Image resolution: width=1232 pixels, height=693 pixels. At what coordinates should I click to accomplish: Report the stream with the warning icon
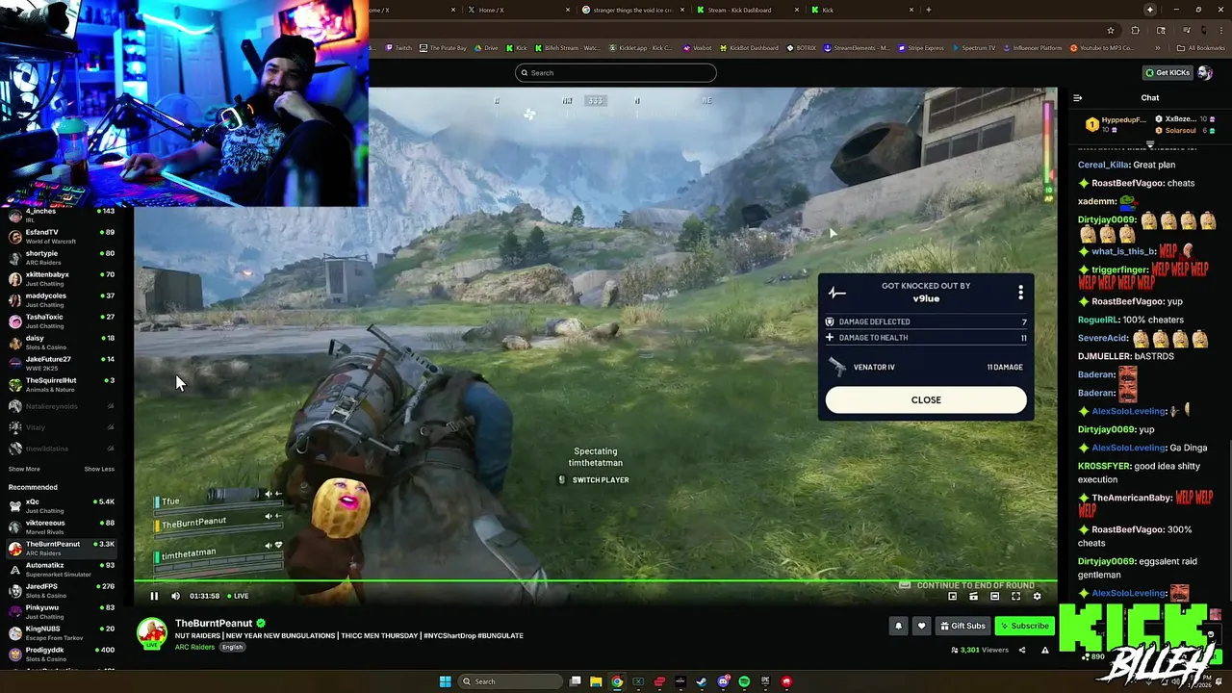click(x=1045, y=651)
